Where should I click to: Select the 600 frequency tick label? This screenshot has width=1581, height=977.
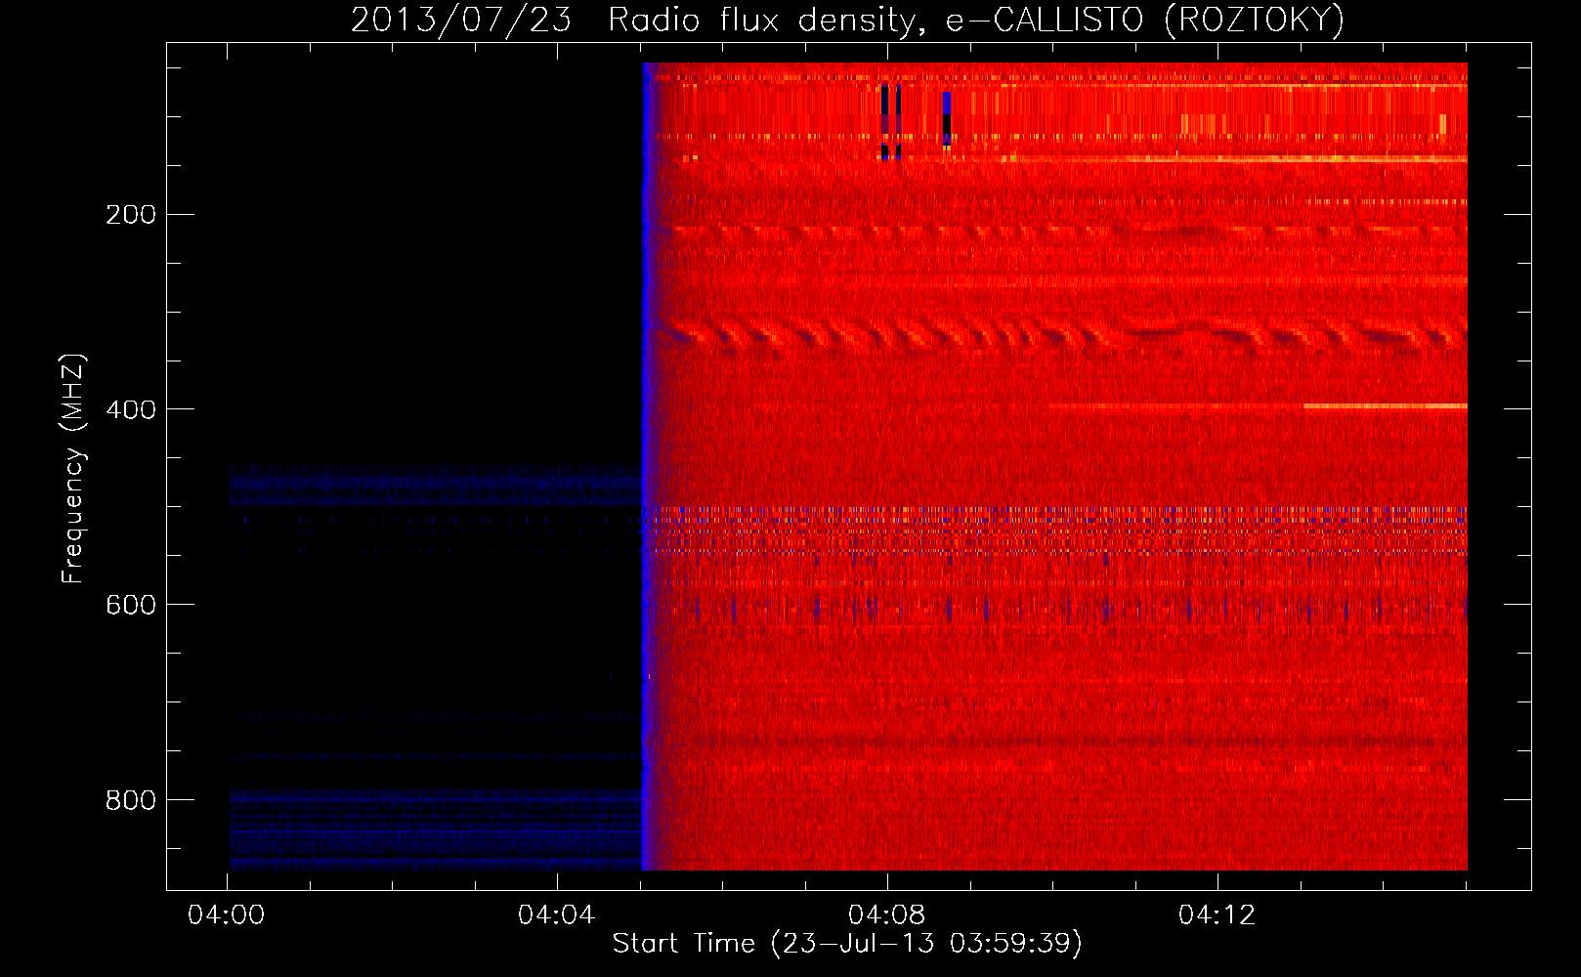click(x=131, y=605)
